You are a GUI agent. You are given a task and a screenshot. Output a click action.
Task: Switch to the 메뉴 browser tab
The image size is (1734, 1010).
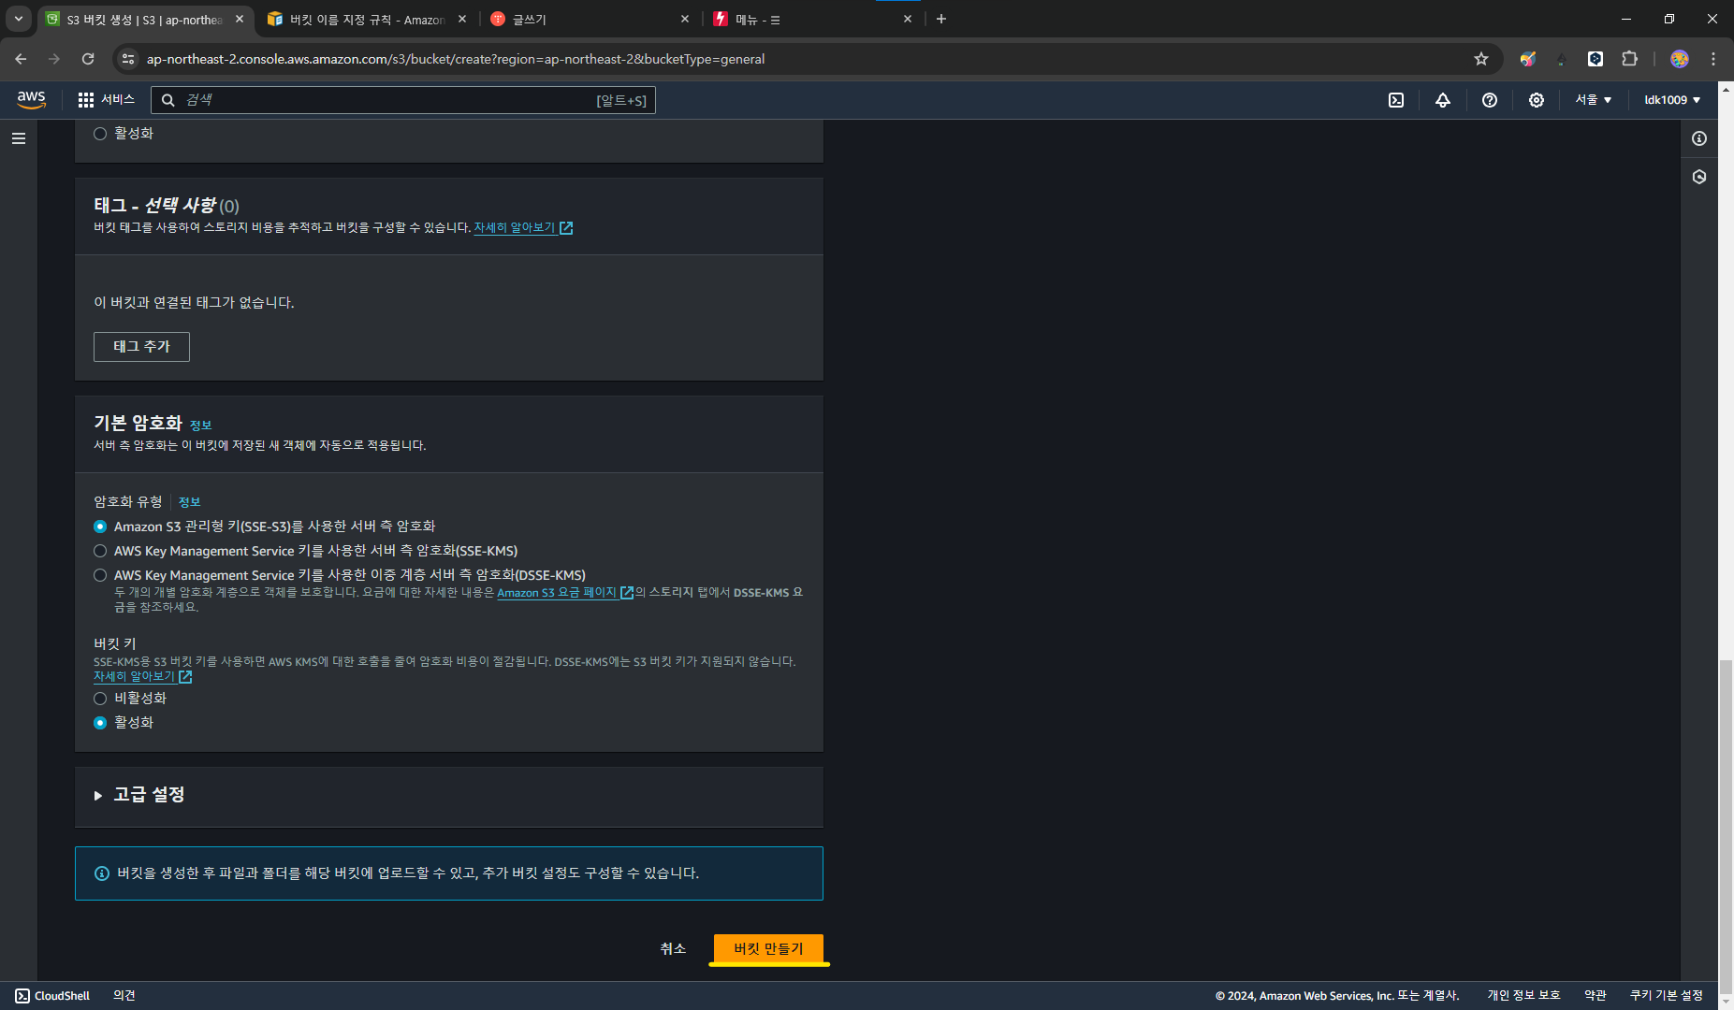pyautogui.click(x=812, y=19)
